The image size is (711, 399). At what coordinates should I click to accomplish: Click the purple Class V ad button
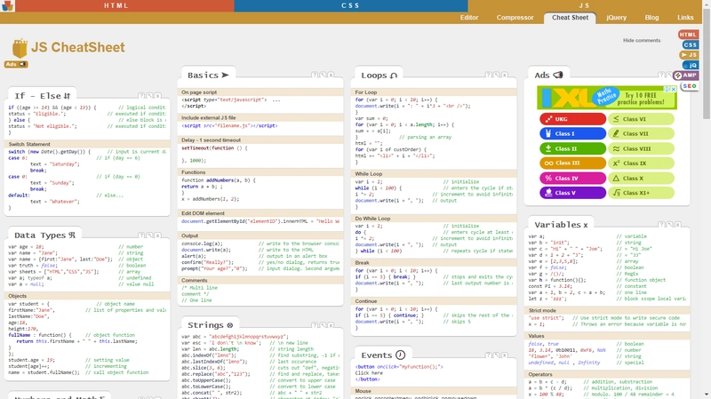572,193
